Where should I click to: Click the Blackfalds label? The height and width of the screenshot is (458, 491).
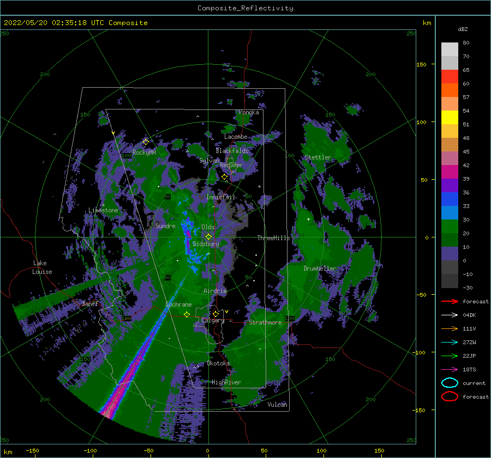(232, 151)
